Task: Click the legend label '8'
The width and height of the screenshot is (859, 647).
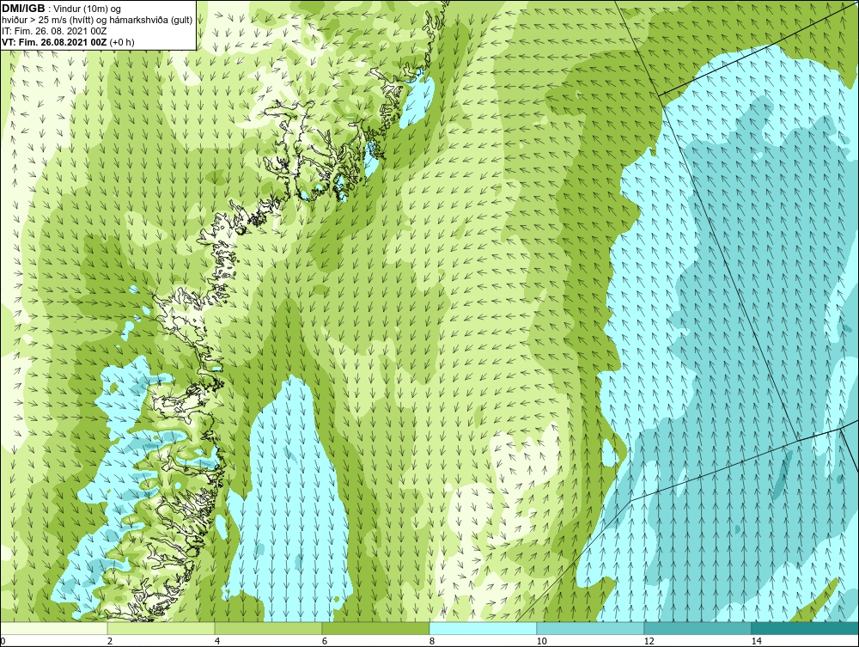Action: [x=432, y=641]
